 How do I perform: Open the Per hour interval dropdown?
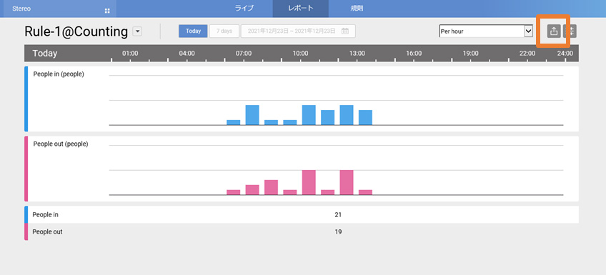[486, 31]
